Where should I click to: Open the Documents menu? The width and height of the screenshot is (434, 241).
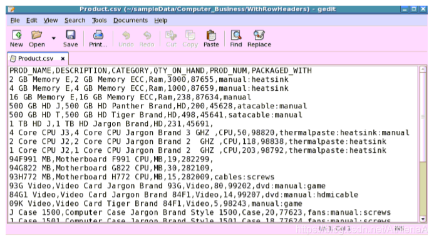coord(130,21)
